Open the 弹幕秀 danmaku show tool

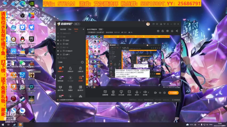[70, 88]
